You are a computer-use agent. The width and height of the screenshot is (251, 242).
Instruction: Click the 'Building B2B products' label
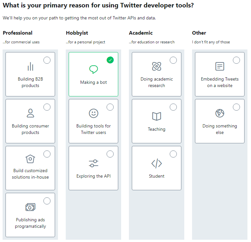30,82
